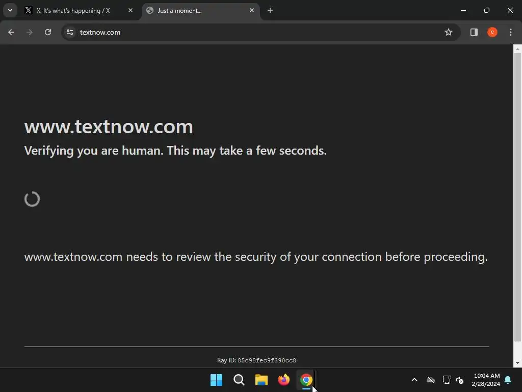Click the vertical scrollbar thumb
Screen dimensions: 522x392
517,198
